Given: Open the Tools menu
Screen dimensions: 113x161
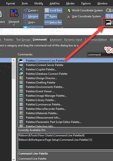Looking at the screenshot, I should pyautogui.click(x=25, y=4).
